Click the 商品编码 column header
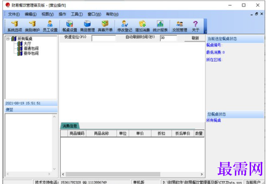272x184 pixels. coord(77,134)
